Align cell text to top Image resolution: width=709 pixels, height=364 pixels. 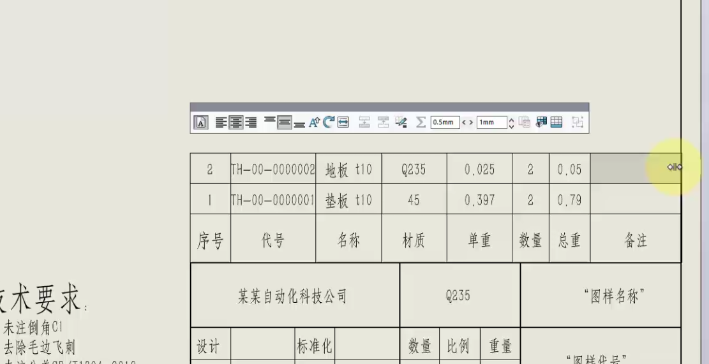270,120
